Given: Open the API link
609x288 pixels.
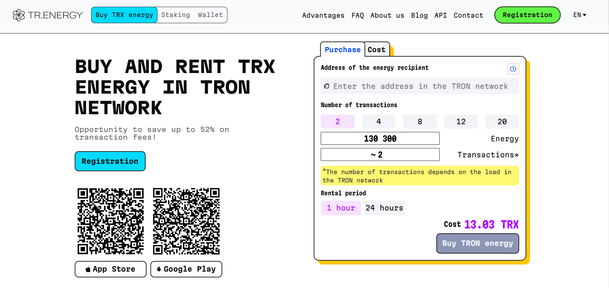Looking at the screenshot, I should (441, 15).
